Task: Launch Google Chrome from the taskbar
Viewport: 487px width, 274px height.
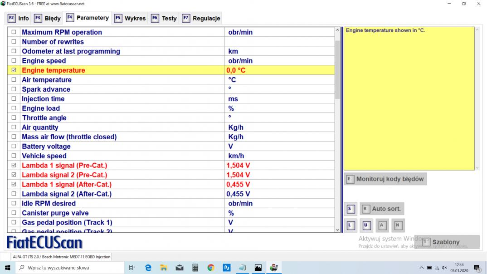Action: point(211,268)
